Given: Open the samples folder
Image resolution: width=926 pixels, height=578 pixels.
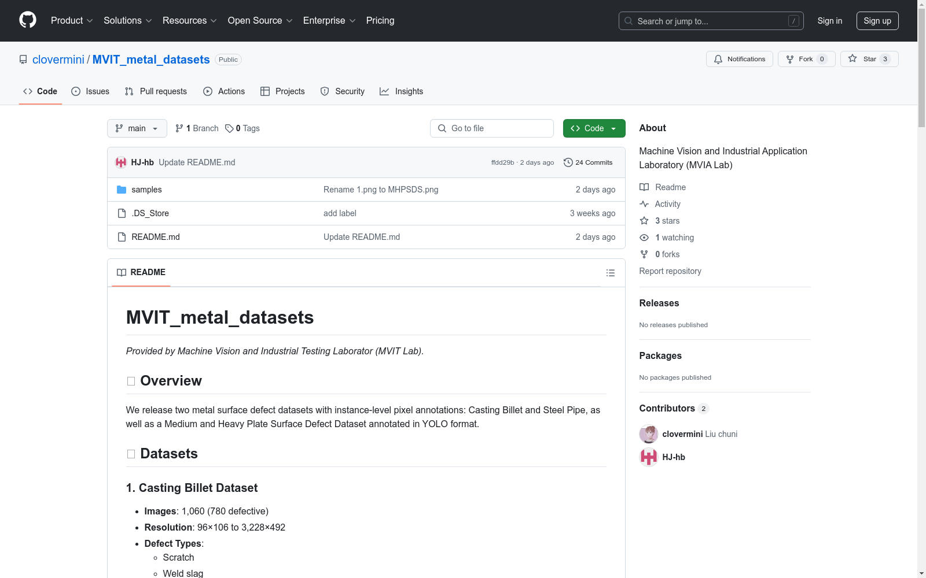Looking at the screenshot, I should [146, 190].
